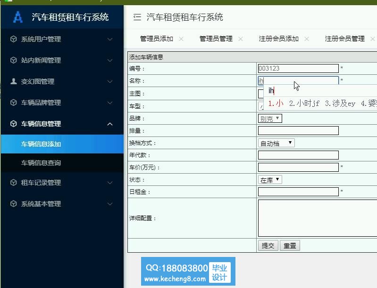This screenshot has width=377, height=288.
Task: Expand 系统用户管理 menu chevron
Action: point(110,39)
